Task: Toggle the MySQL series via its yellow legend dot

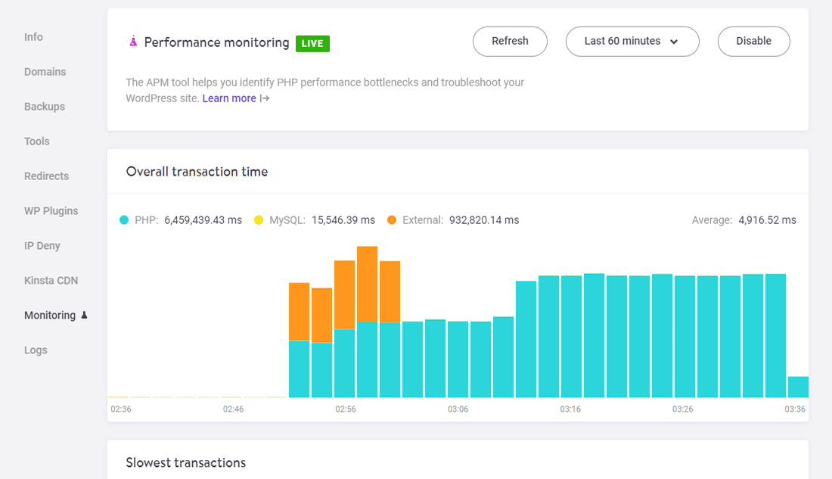Action: tap(259, 219)
